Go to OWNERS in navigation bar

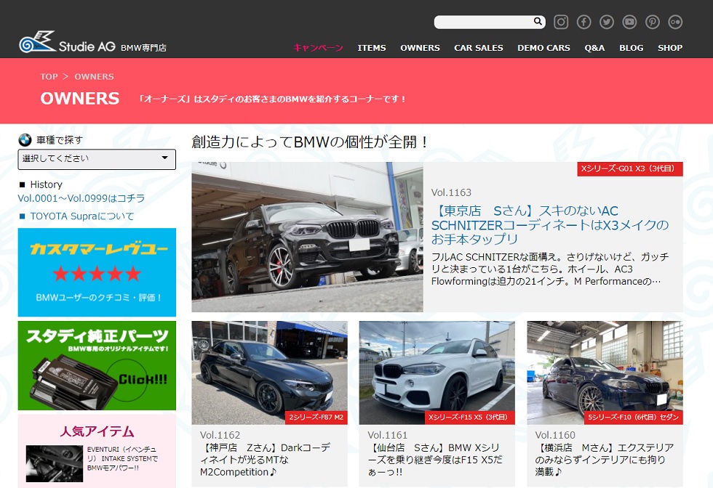click(420, 48)
